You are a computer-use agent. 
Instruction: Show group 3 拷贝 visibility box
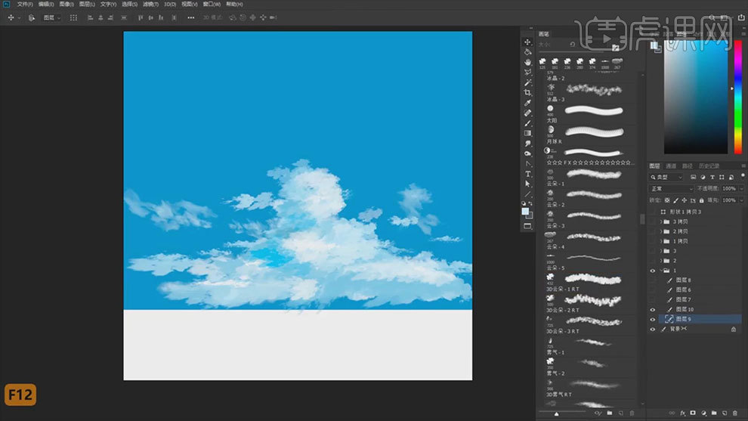pyautogui.click(x=653, y=221)
